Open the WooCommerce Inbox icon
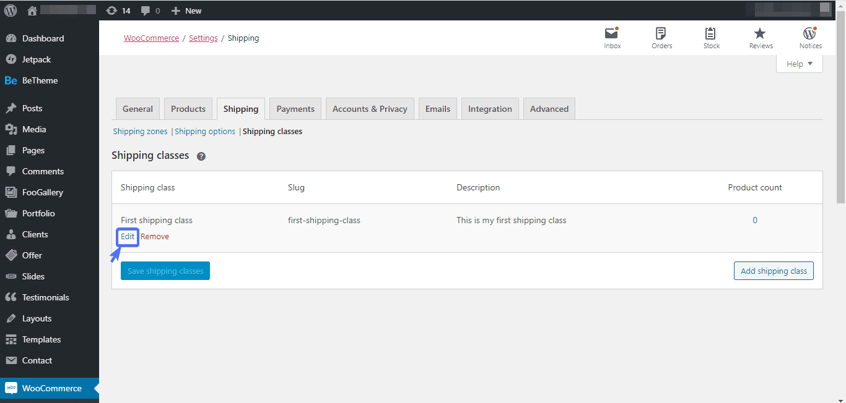Viewport: 846px width, 403px height. pos(612,33)
